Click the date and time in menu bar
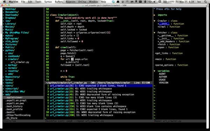The width and height of the screenshot is (210, 131). pos(185,2)
